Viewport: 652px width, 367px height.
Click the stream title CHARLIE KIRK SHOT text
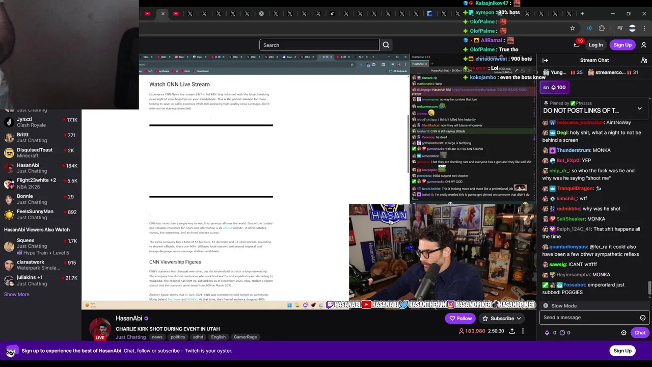click(168, 329)
